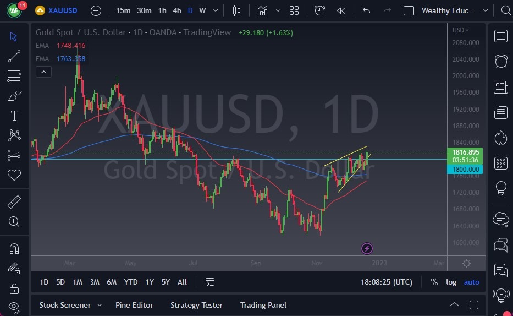Start bar replay mode
513x316 pixels.
[x=341, y=11]
